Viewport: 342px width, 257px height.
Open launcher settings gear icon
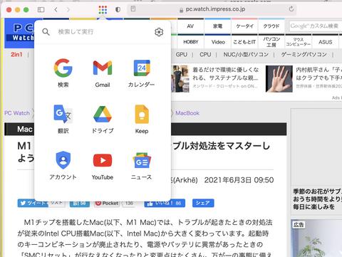159,32
